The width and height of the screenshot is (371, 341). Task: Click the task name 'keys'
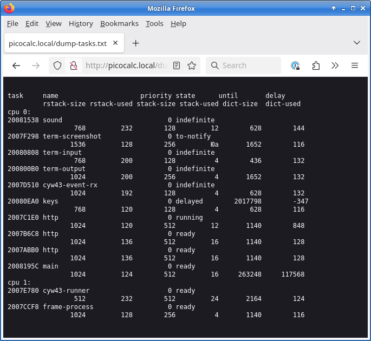[x=50, y=201]
